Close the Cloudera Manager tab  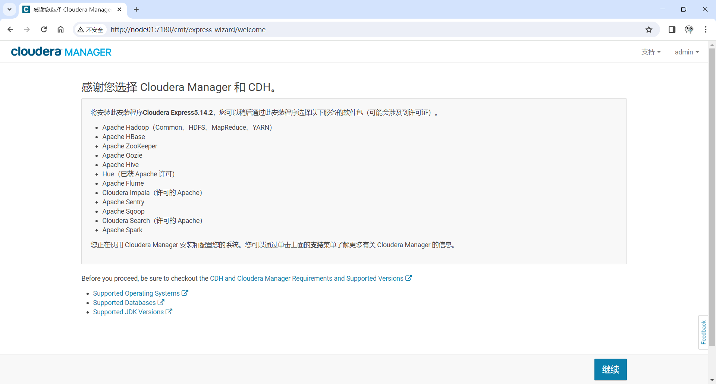coord(119,9)
